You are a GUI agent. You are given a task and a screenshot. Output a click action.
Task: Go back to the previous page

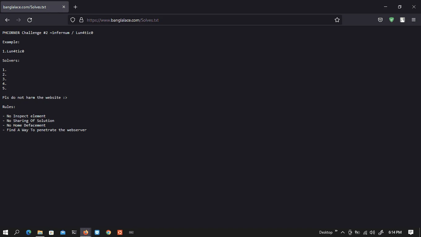point(7,20)
